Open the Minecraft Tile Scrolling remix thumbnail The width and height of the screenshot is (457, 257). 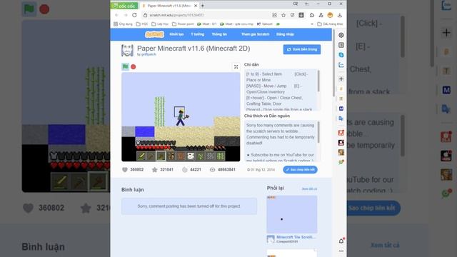(x=292, y=214)
